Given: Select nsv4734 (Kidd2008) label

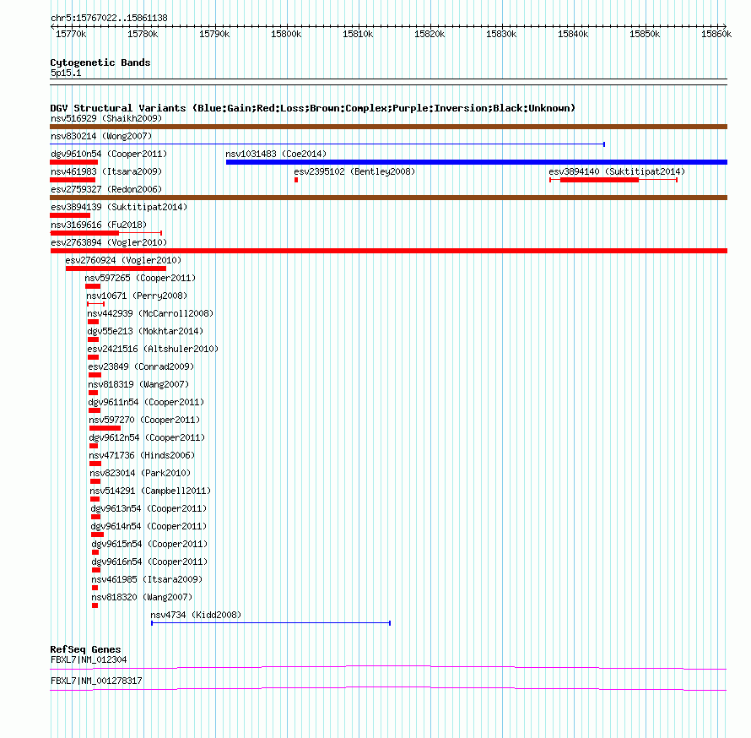Looking at the screenshot, I should 196,615.
